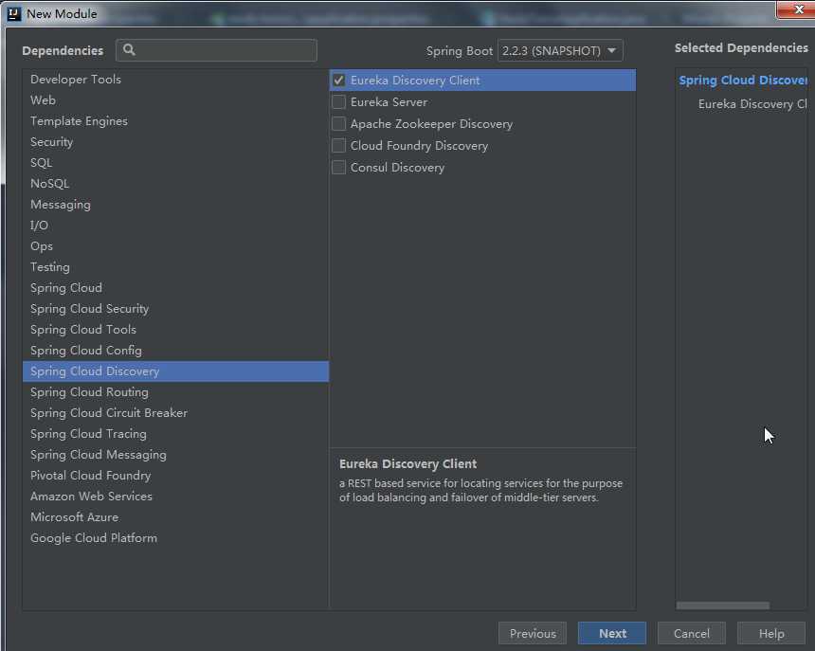Choose the Testing category
This screenshot has height=651, width=815.
point(175,267)
